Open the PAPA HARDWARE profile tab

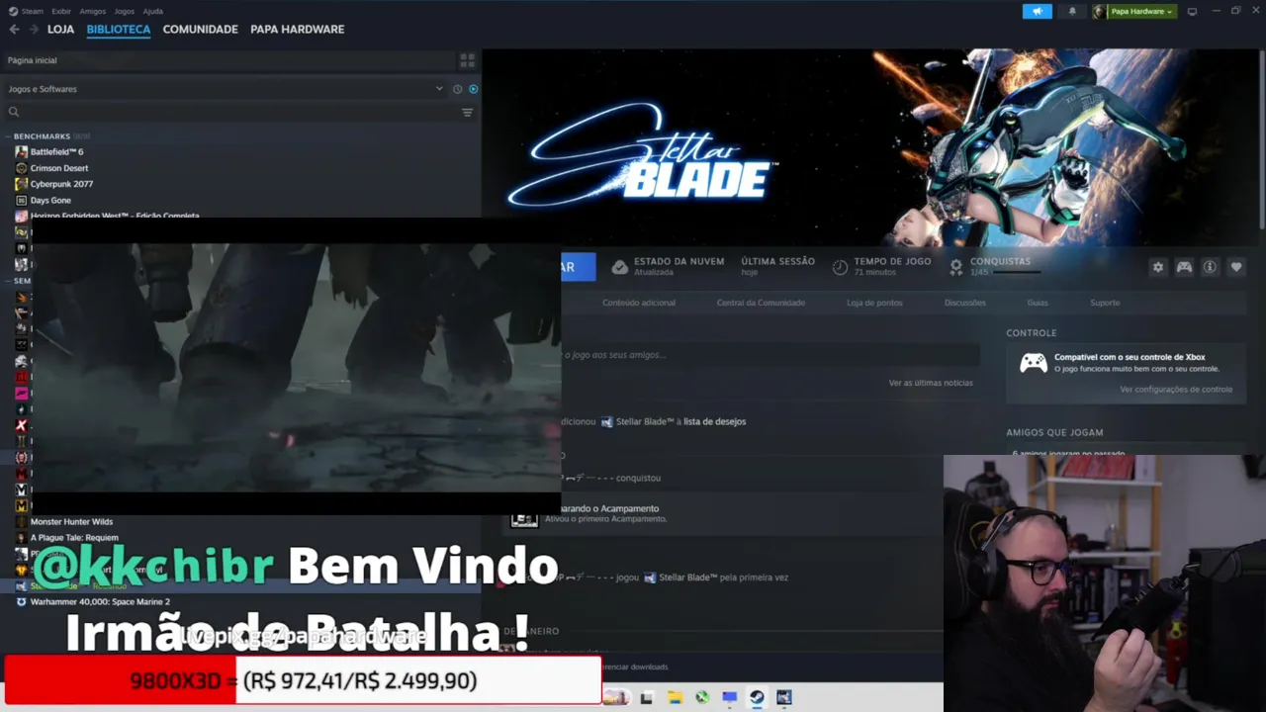298,30
